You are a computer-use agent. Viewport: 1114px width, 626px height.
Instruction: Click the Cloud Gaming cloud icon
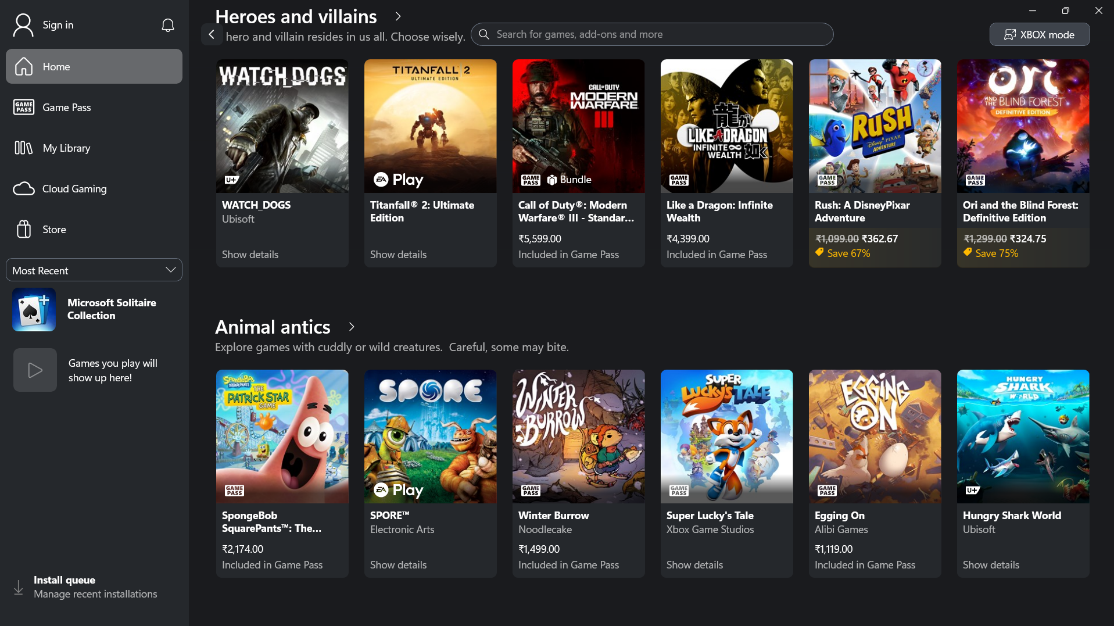[x=24, y=188]
